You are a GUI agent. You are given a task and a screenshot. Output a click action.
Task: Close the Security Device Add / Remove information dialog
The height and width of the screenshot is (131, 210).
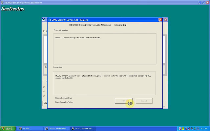coord(160,20)
